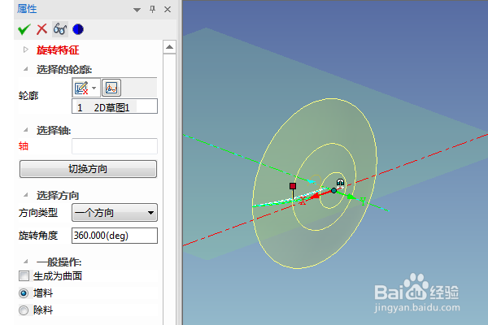Confirm the feature with the green checkmark
The height and width of the screenshot is (325, 488).
point(24,29)
